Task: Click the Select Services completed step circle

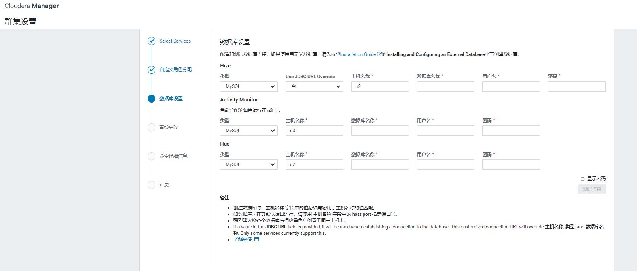Action: click(152, 41)
